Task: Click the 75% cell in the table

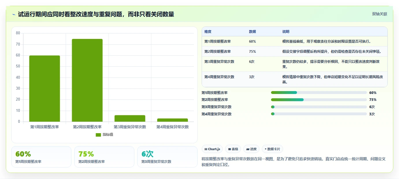Action: point(252,52)
